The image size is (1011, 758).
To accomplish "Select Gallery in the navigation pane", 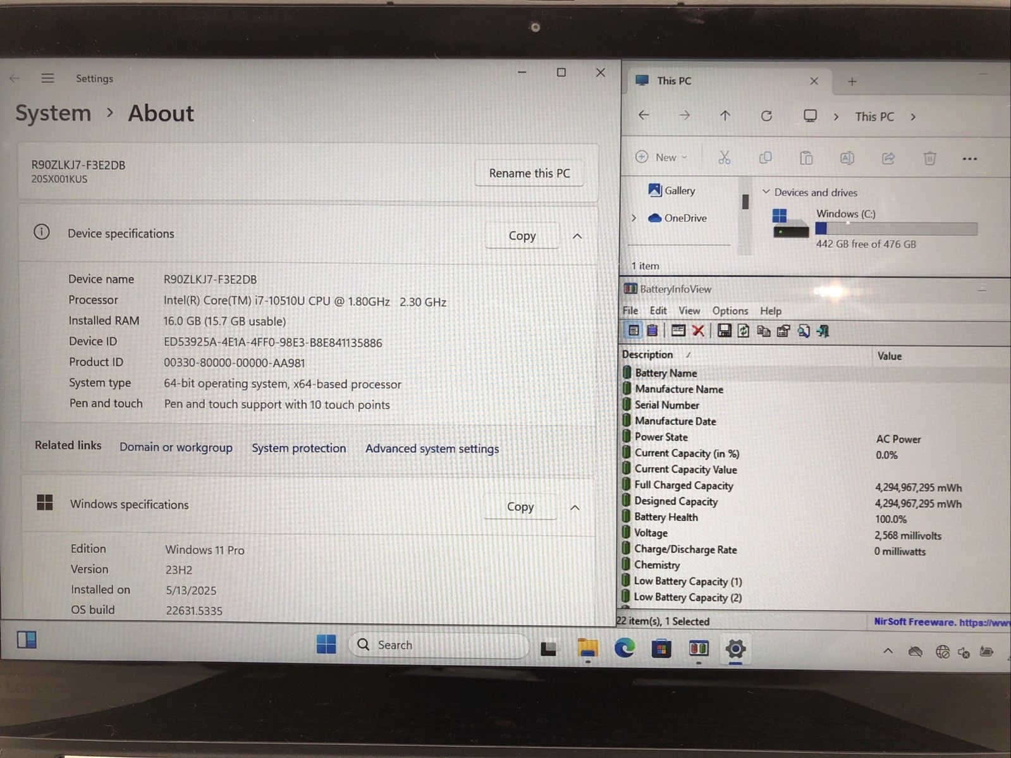I will click(671, 190).
